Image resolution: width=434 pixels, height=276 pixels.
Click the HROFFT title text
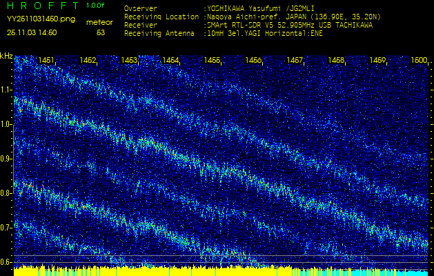45,6
